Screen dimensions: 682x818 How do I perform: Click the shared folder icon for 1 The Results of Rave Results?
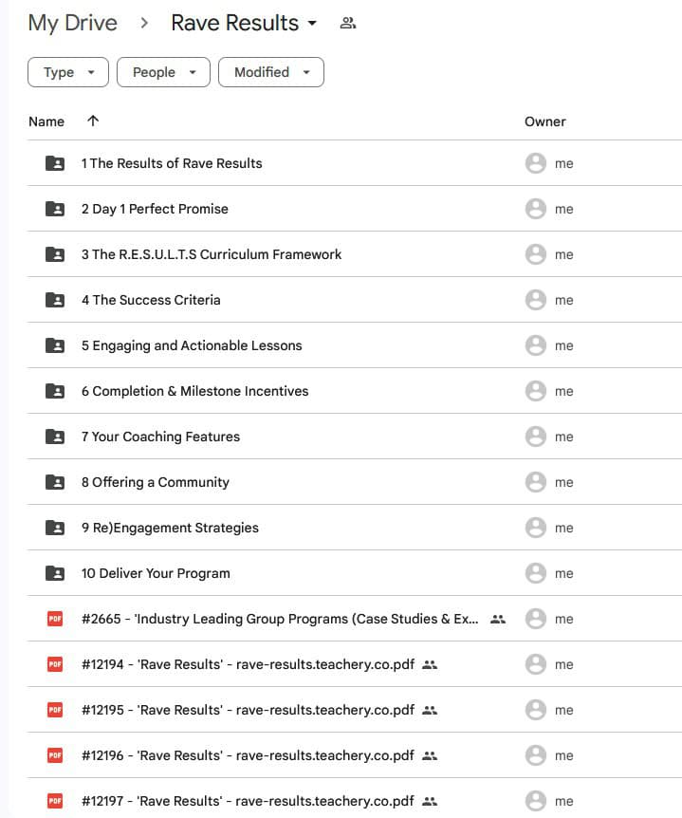click(55, 163)
